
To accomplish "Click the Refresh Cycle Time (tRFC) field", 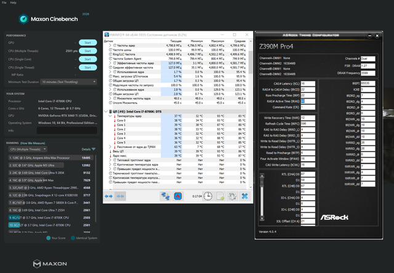I will 308,123.
